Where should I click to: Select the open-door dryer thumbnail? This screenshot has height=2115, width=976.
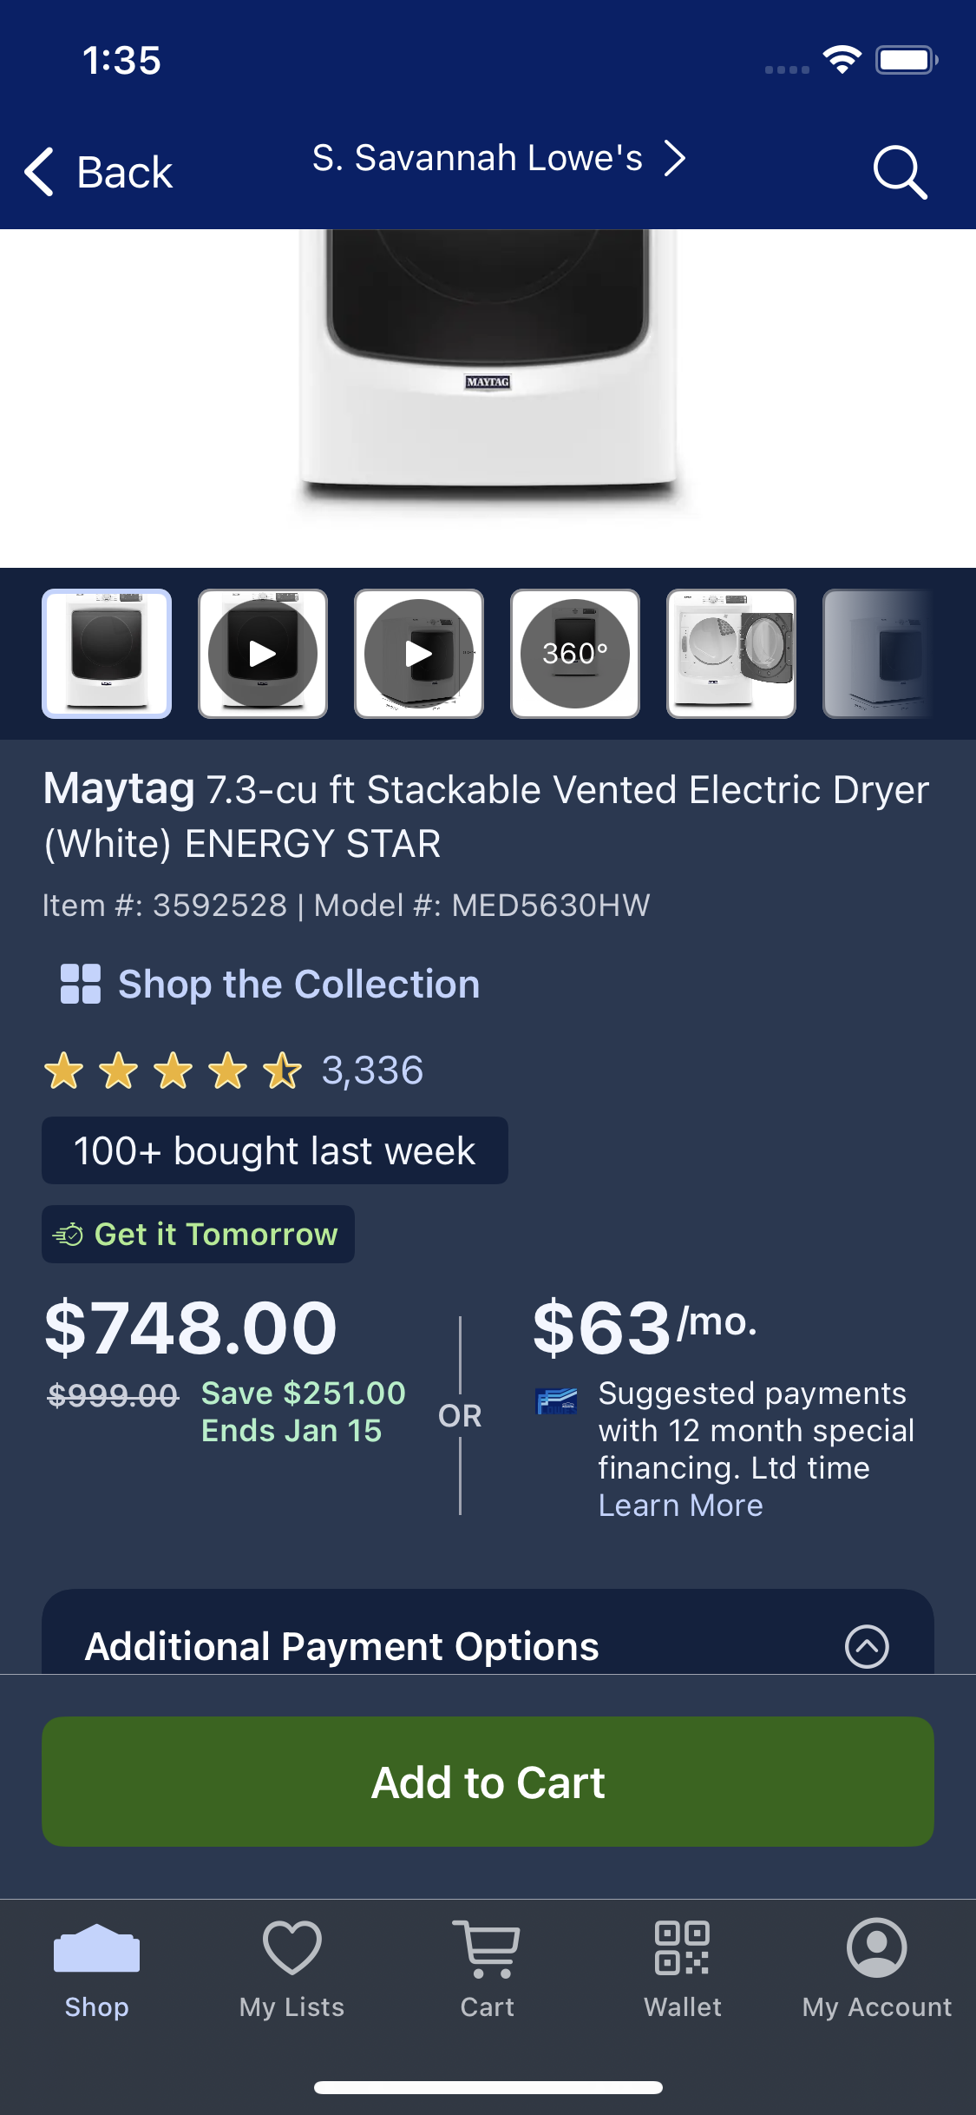click(x=731, y=654)
